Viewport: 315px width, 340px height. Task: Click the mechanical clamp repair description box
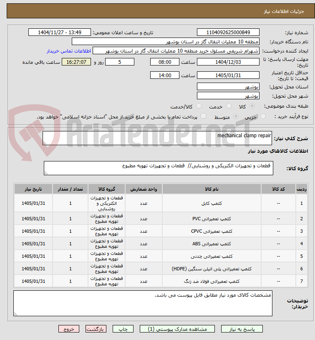coord(157,138)
